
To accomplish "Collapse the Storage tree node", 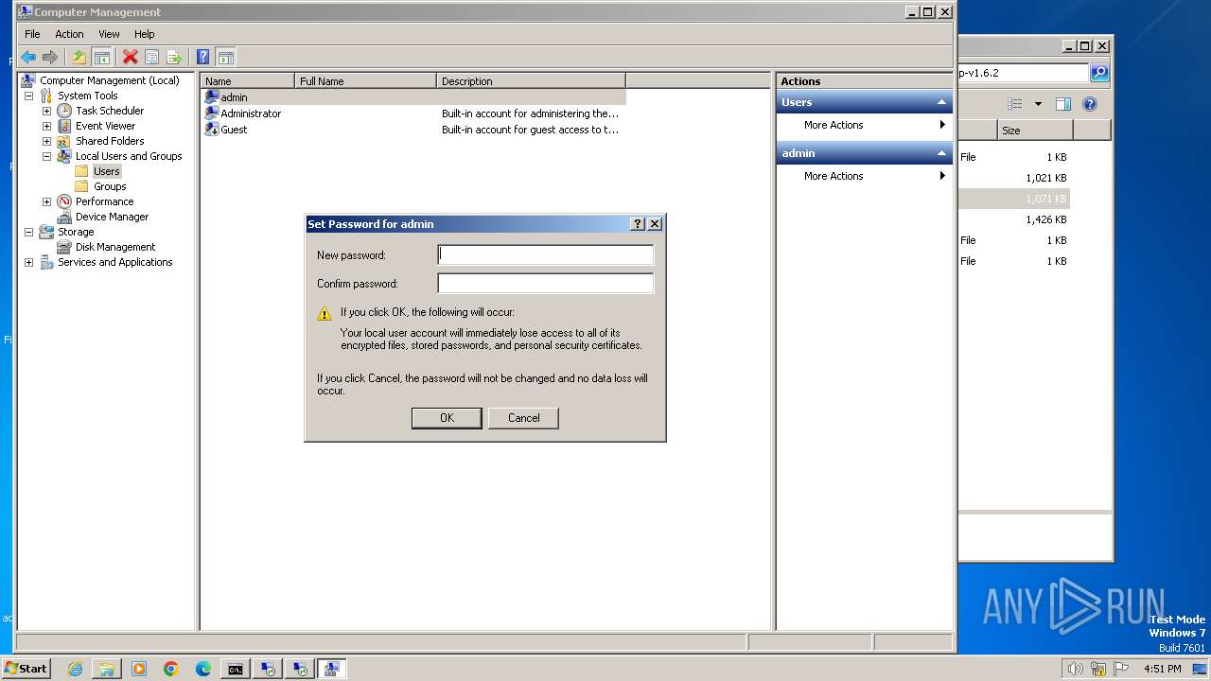I will coord(28,232).
